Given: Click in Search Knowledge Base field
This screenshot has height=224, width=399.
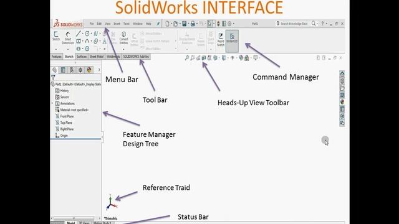Looking at the screenshot, I should coord(294,24).
